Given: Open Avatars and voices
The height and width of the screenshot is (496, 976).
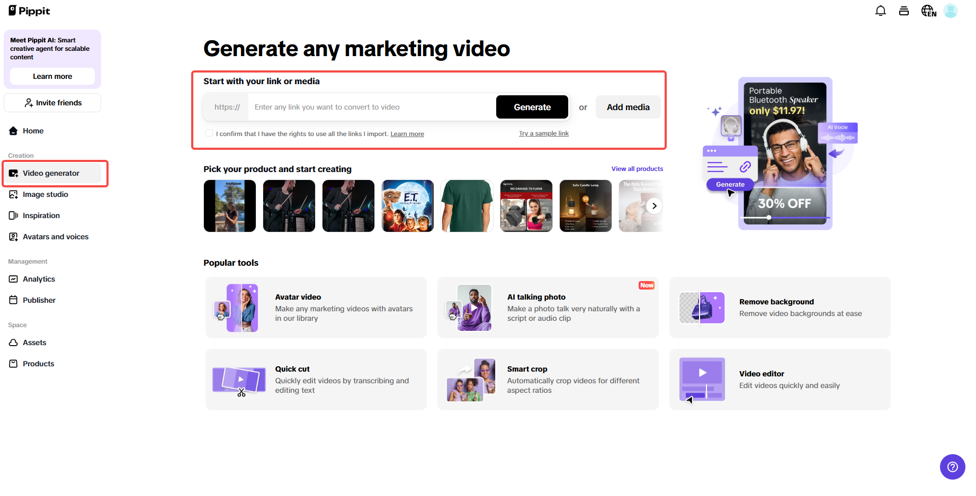Looking at the screenshot, I should [55, 237].
